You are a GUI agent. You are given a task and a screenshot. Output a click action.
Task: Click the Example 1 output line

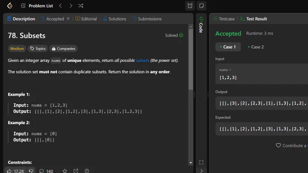[x=77, y=111]
